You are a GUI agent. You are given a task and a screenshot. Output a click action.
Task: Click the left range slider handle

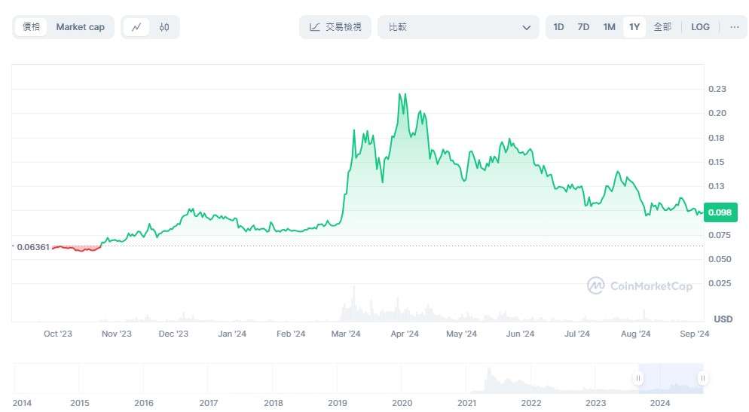pyautogui.click(x=639, y=378)
